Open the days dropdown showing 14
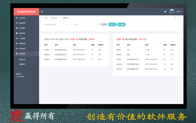This screenshot has height=123, width=196. (x=68, y=25)
